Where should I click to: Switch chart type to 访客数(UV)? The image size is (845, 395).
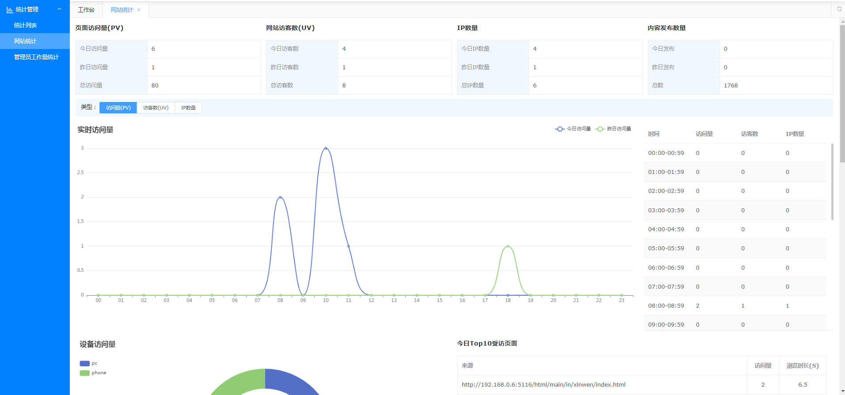(x=156, y=108)
